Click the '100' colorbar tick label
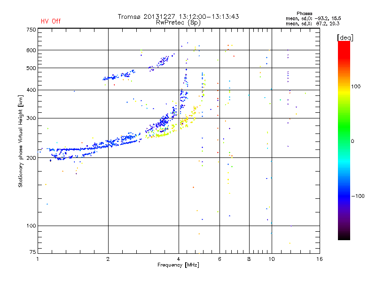Viewport: 376px width, 282px height. (356, 86)
